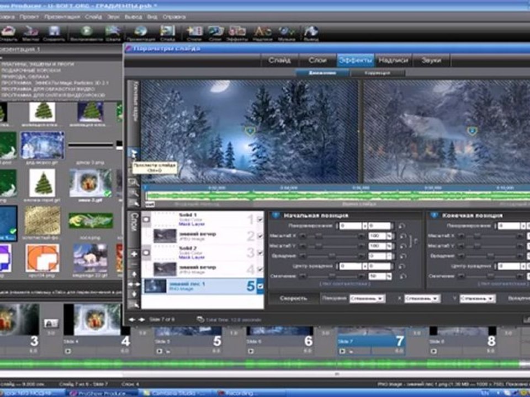Go to previous slide using left arrow
Viewport: 530px width, 397px height.
click(x=132, y=319)
